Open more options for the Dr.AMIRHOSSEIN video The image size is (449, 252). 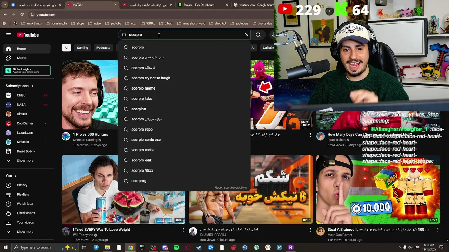[x=310, y=230]
